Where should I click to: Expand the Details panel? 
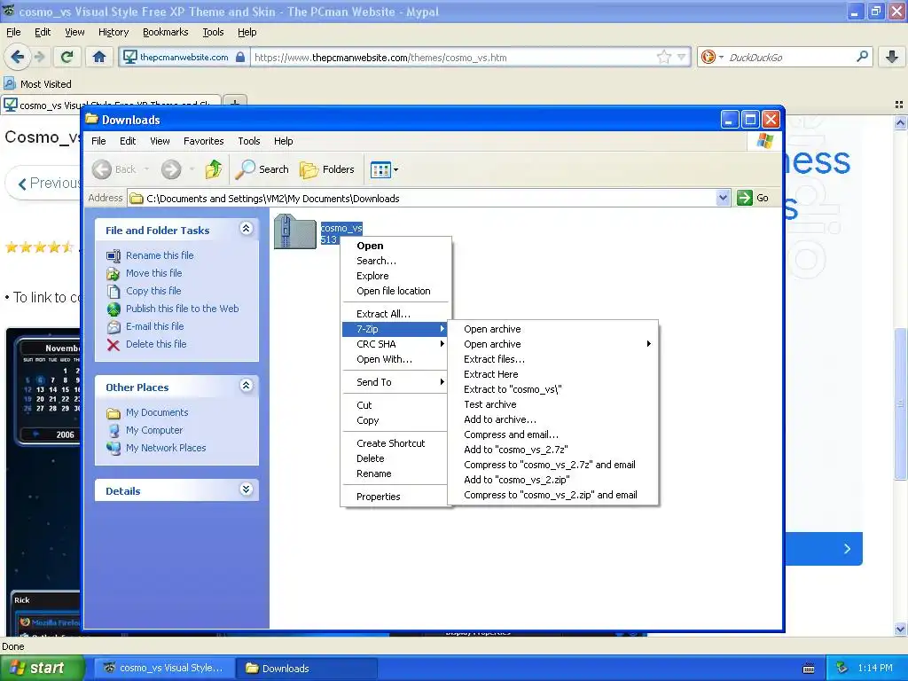click(x=247, y=489)
